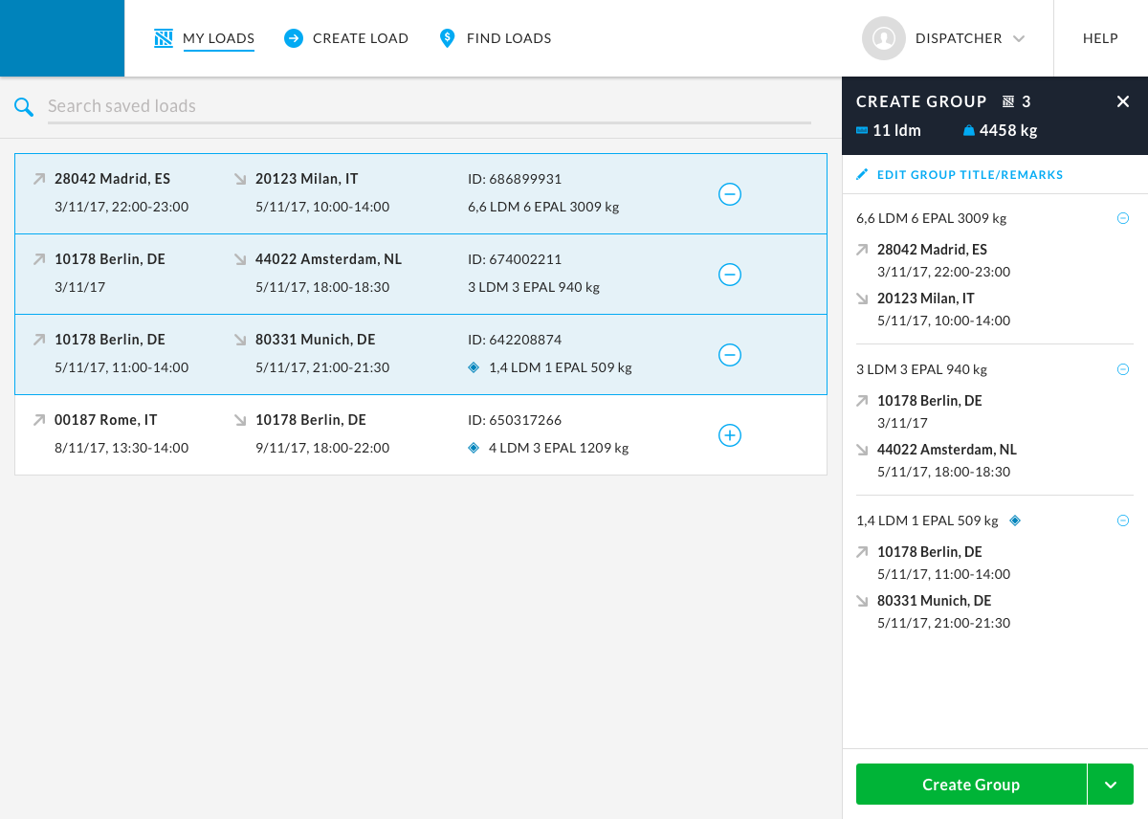
Task: Click '80331 Munich, DE' in the loads list
Action: coord(316,340)
